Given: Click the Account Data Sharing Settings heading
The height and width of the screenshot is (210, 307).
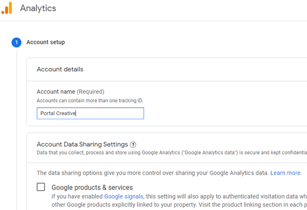Looking at the screenshot, I should click(x=82, y=144).
